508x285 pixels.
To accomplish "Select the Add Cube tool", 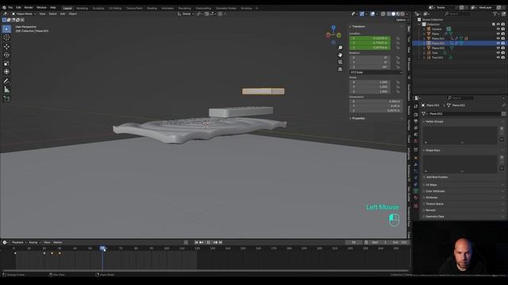I will 6,99.
